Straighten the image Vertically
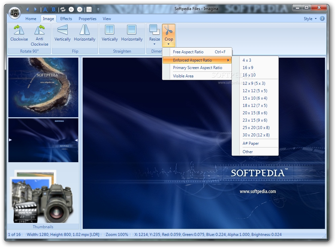 110,33
